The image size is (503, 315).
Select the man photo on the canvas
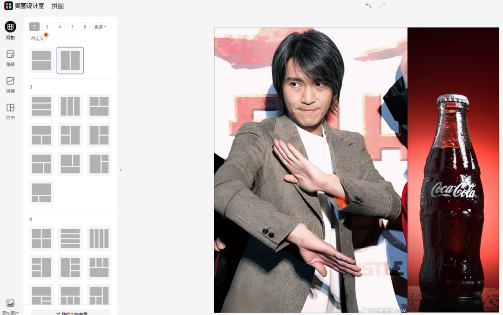pyautogui.click(x=311, y=170)
